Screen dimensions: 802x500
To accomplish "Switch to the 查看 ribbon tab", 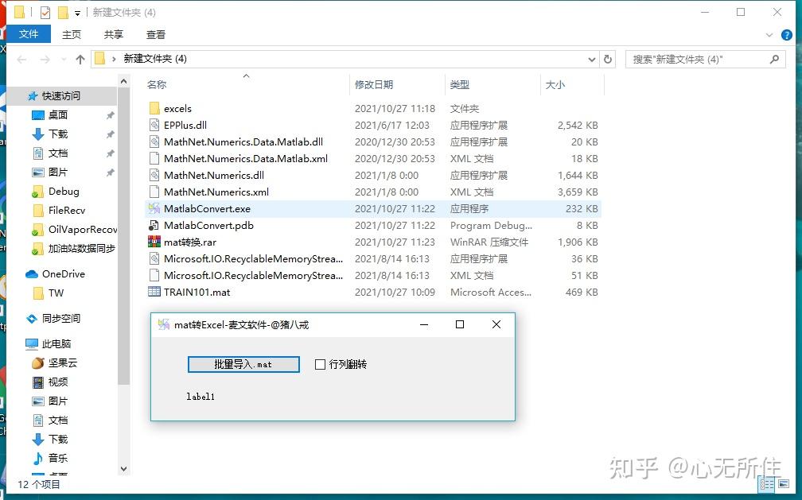I will (155, 34).
